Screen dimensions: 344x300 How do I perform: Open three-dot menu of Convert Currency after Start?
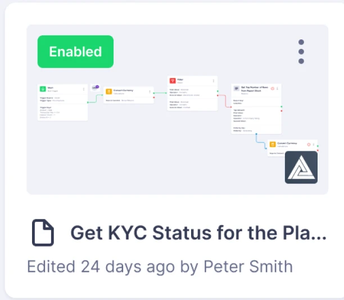151,91
